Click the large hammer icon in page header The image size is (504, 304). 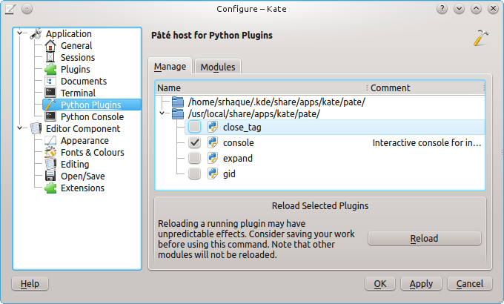[x=480, y=38]
